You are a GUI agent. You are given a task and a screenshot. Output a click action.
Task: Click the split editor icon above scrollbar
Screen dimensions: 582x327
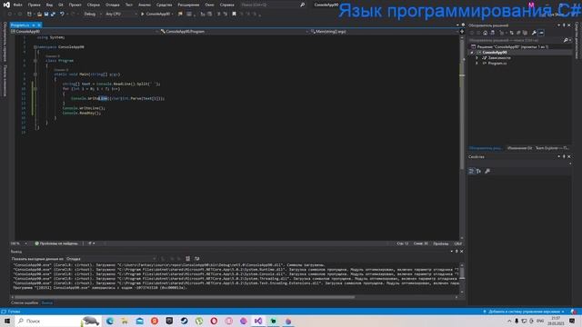(462, 32)
